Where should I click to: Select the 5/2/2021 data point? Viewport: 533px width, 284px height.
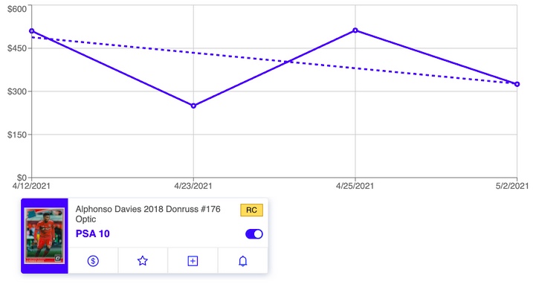(x=517, y=84)
